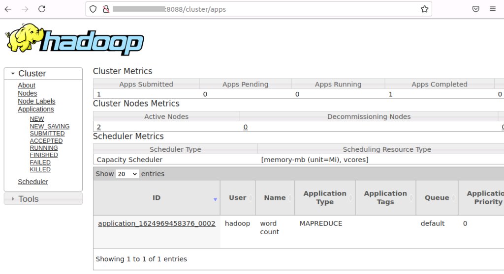This screenshot has width=504, height=274.
Task: Click the tracking protection shield icon
Action: click(x=94, y=9)
